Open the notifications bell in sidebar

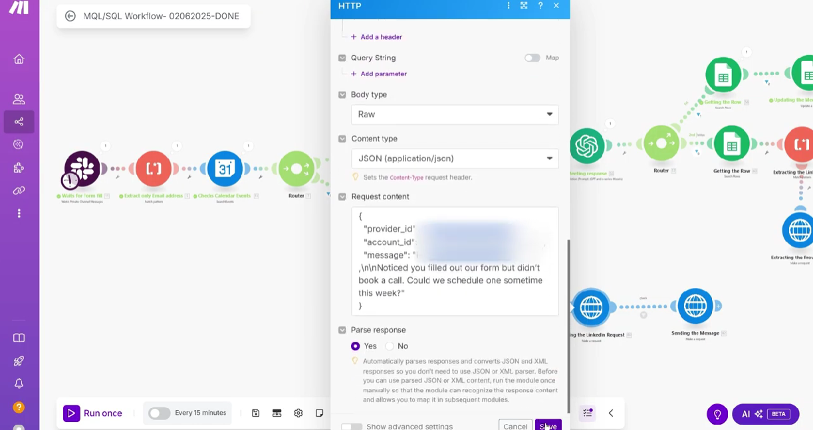(x=19, y=384)
